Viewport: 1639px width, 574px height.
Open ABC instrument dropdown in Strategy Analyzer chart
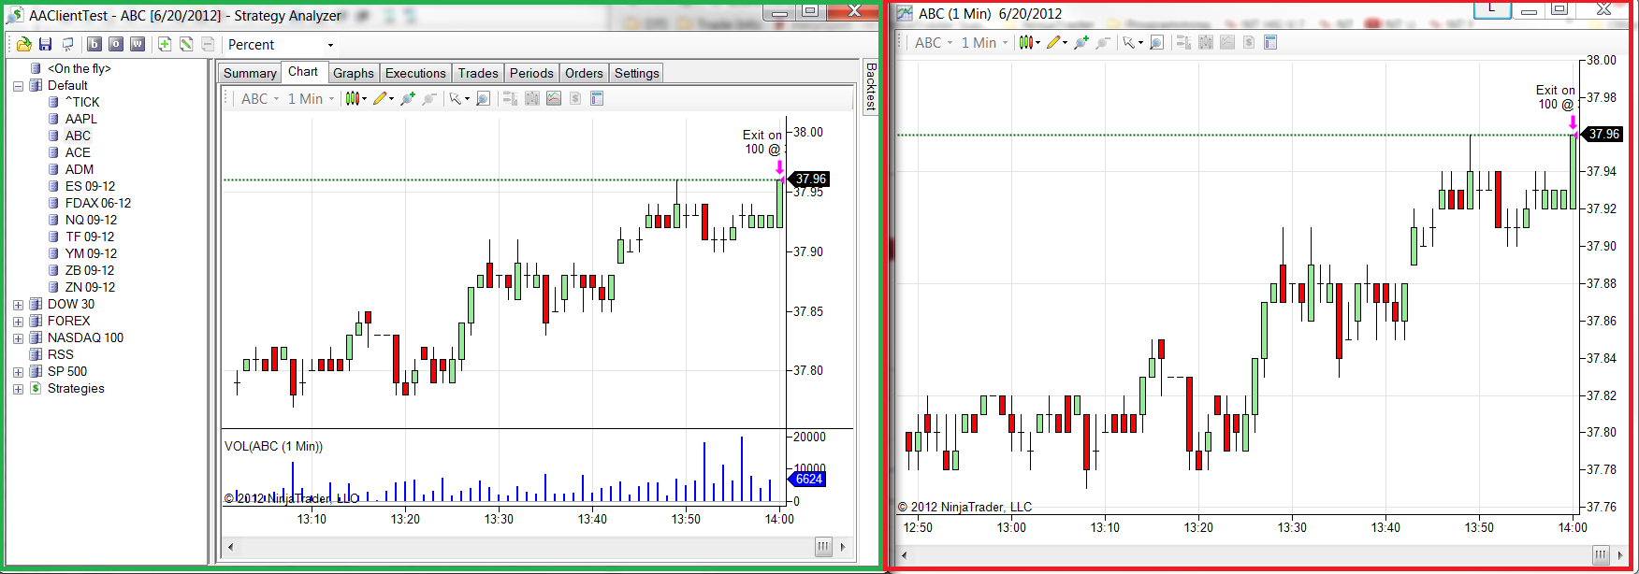click(260, 98)
